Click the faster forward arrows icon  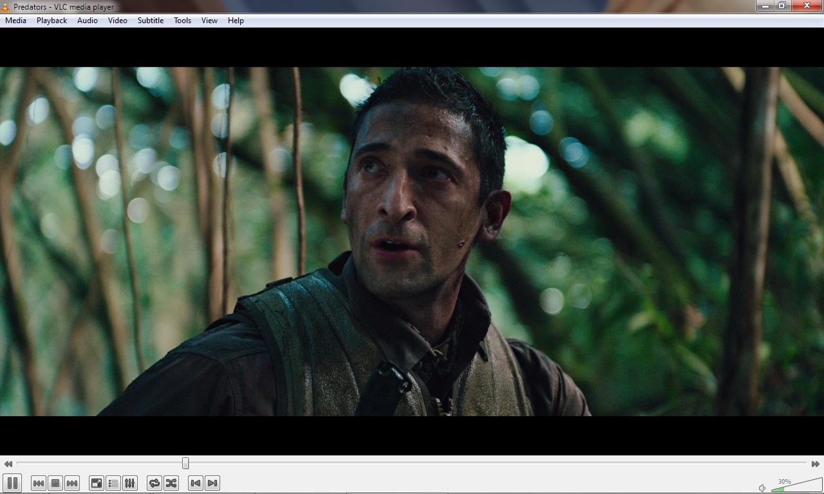(x=815, y=464)
